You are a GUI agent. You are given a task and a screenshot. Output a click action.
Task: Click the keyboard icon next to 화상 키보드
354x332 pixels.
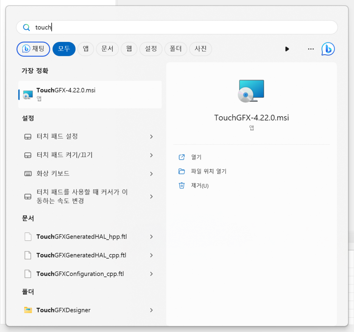(x=28, y=174)
